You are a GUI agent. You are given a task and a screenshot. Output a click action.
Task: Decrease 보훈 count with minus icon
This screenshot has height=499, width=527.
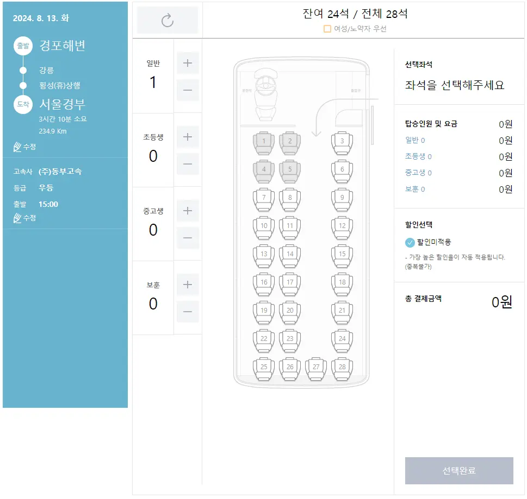(187, 312)
